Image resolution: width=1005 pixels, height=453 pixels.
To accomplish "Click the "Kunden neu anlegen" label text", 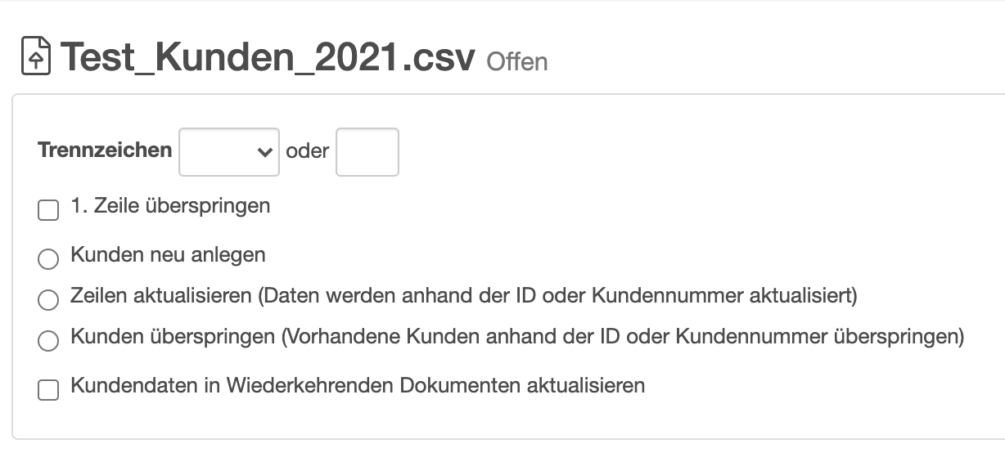I will (168, 254).
